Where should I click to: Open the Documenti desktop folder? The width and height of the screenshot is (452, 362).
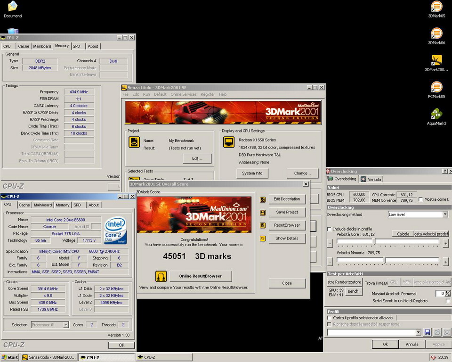pos(13,9)
